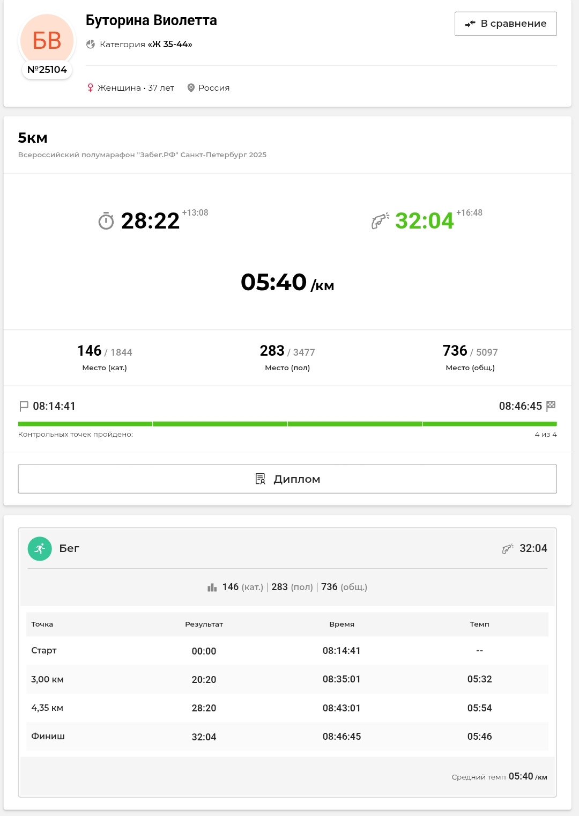Click the Место (общ.) 736 ranking

click(x=470, y=358)
